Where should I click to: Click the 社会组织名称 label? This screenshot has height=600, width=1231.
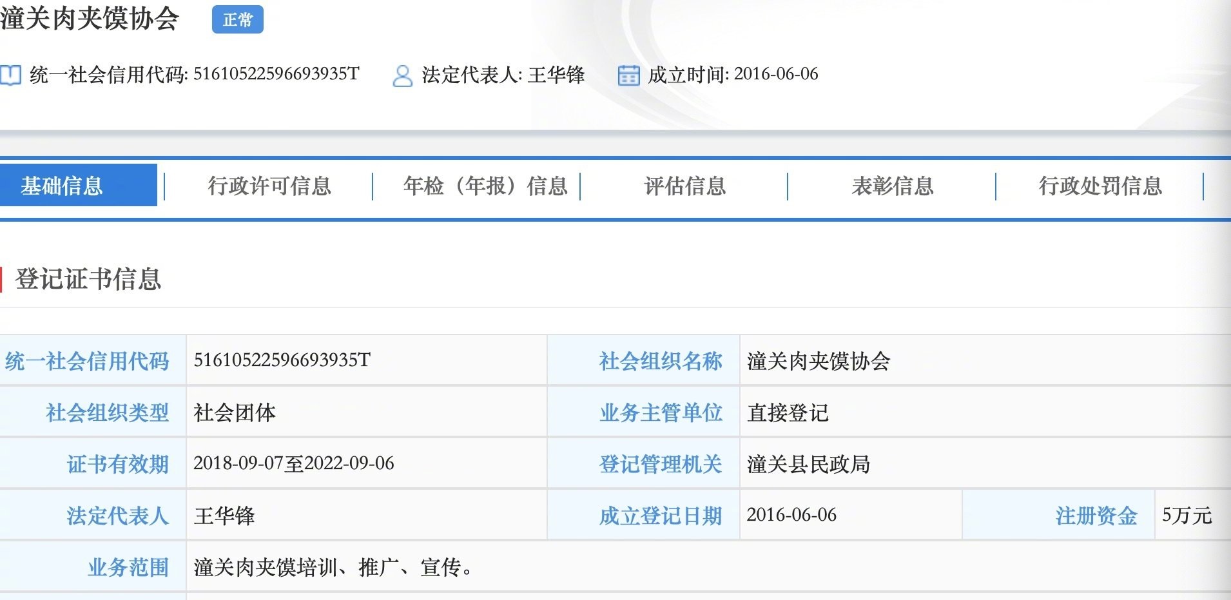tap(661, 361)
